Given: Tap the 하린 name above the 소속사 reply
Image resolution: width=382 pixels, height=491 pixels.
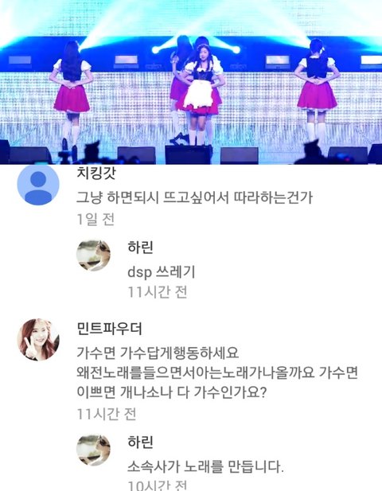Looking at the screenshot, I should tap(140, 442).
